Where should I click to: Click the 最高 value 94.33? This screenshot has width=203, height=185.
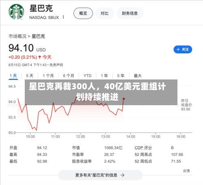tap(42, 154)
